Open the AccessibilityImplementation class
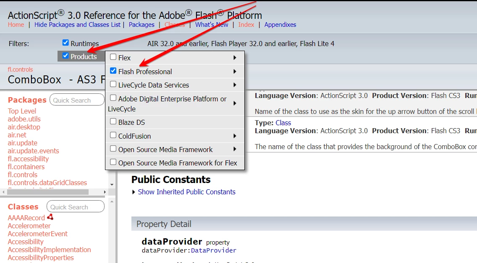The image size is (477, 263). (x=49, y=250)
